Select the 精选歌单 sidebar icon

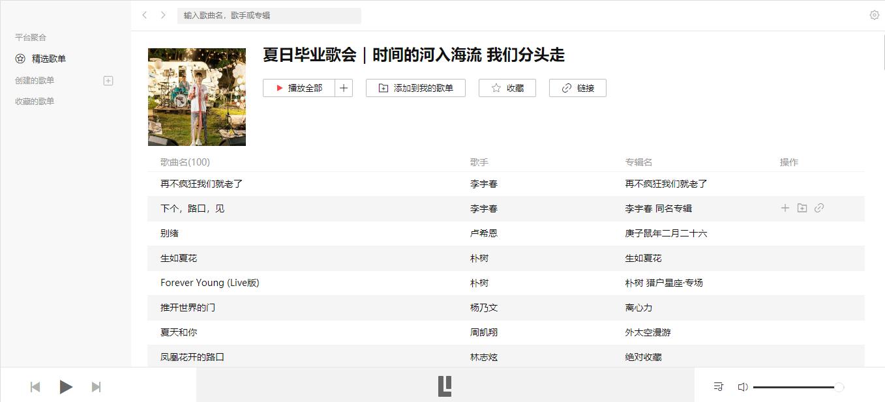[20, 58]
